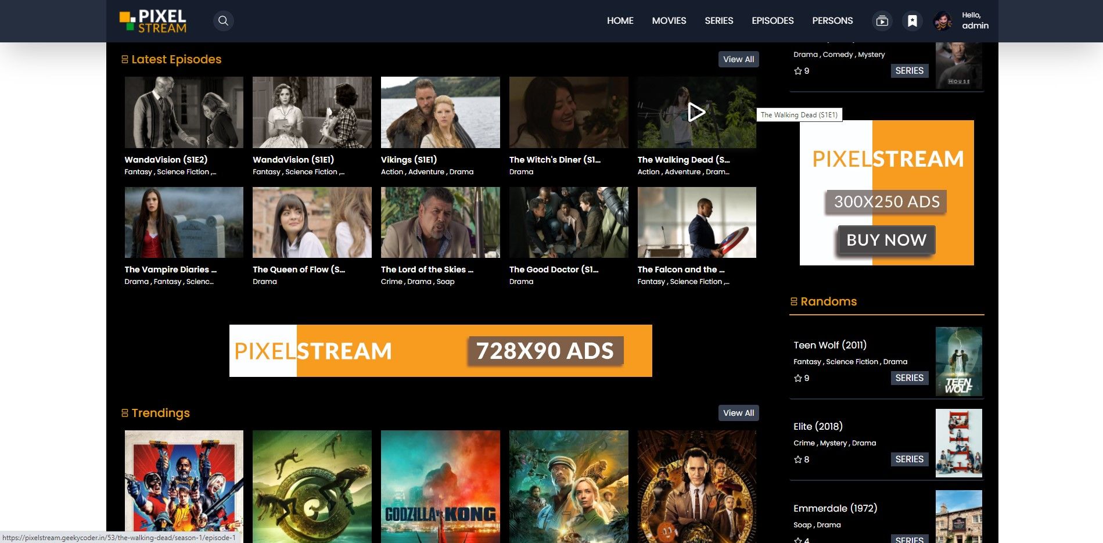The image size is (1103, 543).
Task: Click Drama genre under The Queen of Flow
Action: point(265,282)
